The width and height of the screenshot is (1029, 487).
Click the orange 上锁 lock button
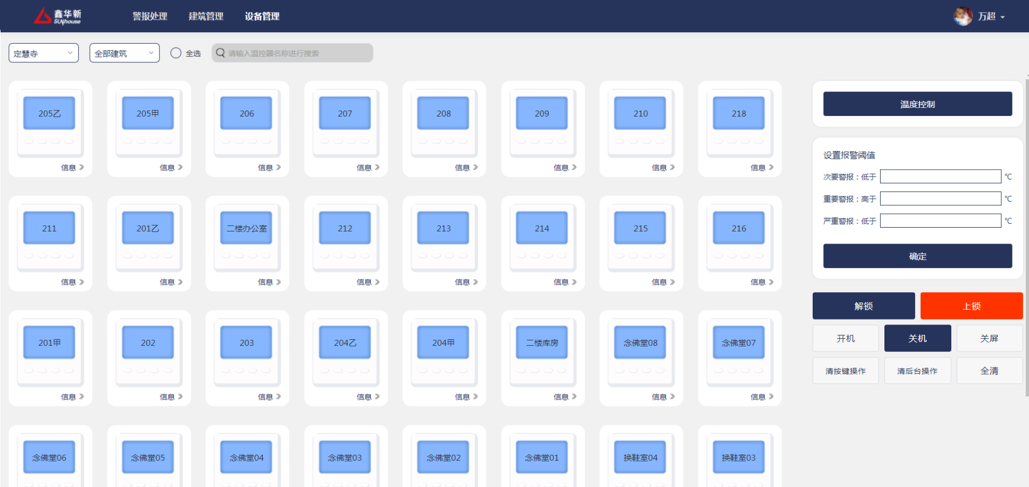[971, 306]
